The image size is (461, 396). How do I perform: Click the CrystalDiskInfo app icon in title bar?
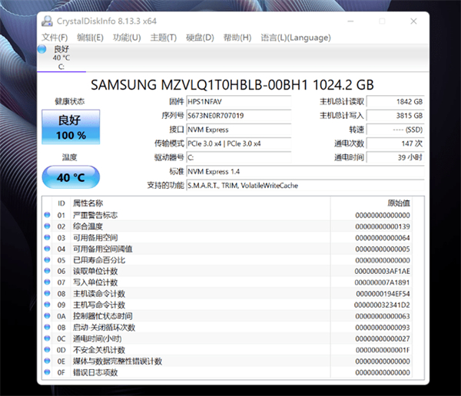47,21
